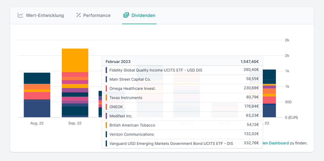Click the large orange segment of Sep. 22 bar
The width and height of the screenshot is (324, 161).
75,60
